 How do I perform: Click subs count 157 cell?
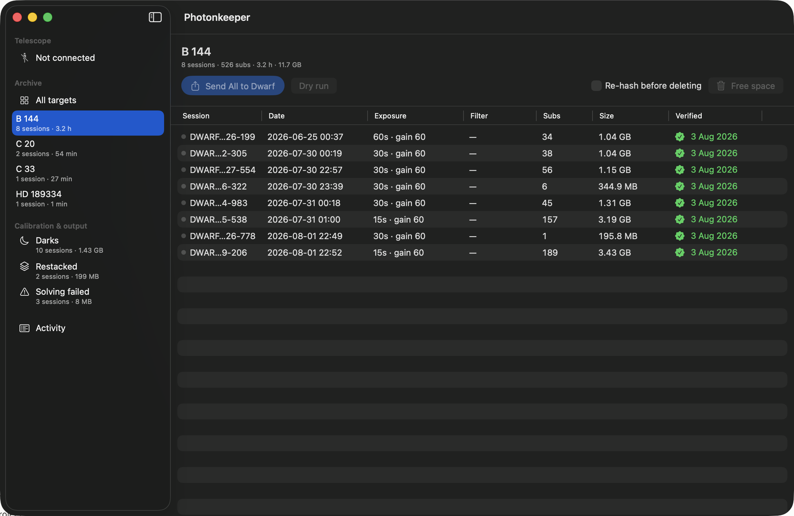pos(550,220)
